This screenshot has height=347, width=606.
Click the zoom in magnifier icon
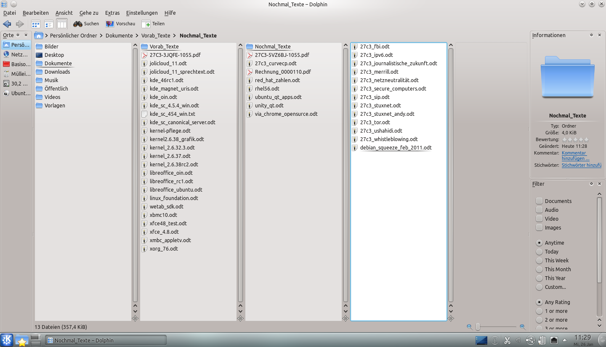tap(522, 327)
